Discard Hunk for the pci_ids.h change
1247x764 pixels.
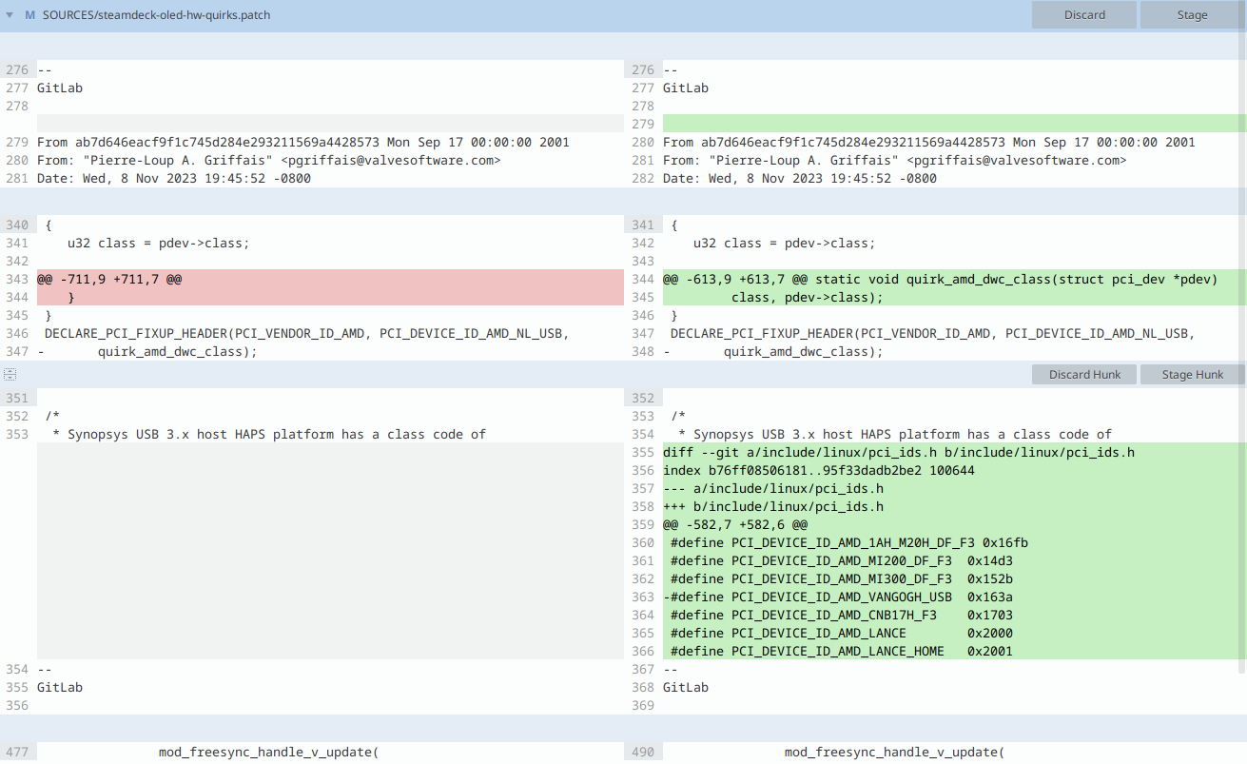click(x=1084, y=374)
